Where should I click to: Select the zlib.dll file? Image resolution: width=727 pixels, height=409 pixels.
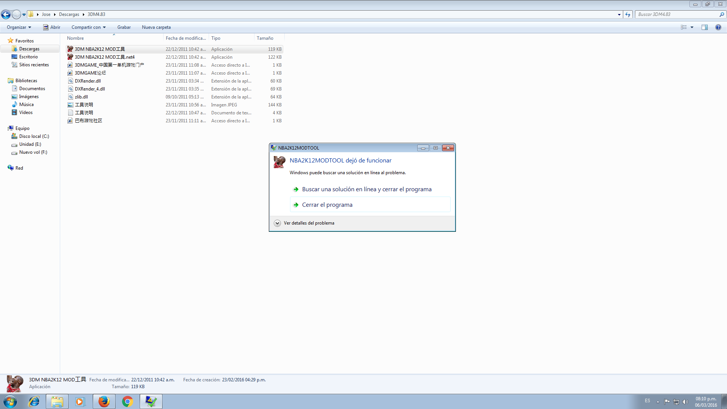click(175, 97)
